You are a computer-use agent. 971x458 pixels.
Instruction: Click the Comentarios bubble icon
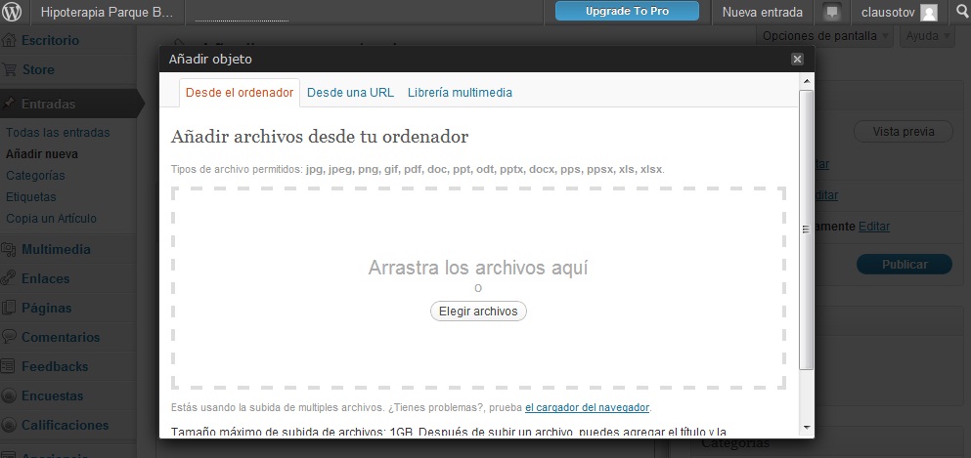pyautogui.click(x=10, y=337)
